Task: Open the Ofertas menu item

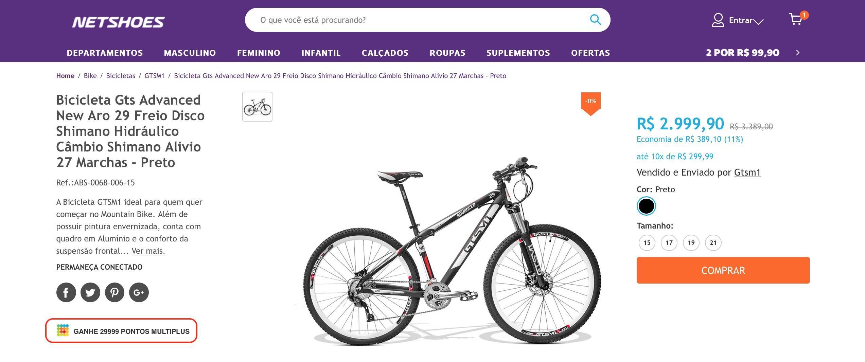Action: click(590, 53)
